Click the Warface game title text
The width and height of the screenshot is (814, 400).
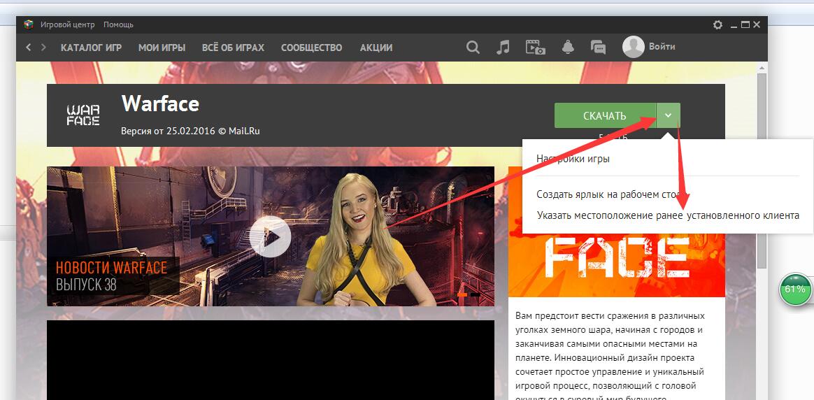(x=160, y=103)
